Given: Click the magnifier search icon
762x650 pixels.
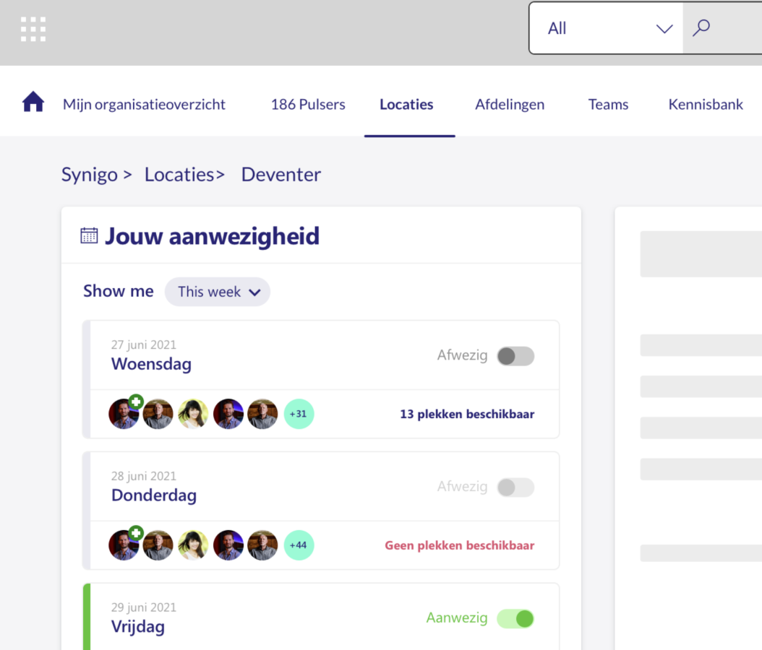Looking at the screenshot, I should tap(701, 28).
